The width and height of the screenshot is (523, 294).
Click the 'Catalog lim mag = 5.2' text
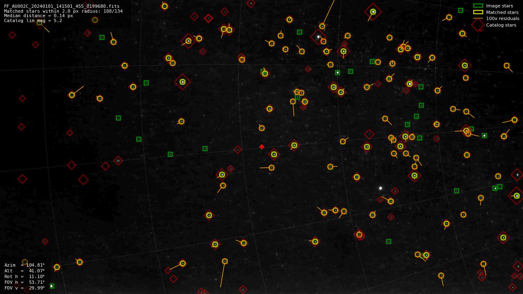coord(33,20)
